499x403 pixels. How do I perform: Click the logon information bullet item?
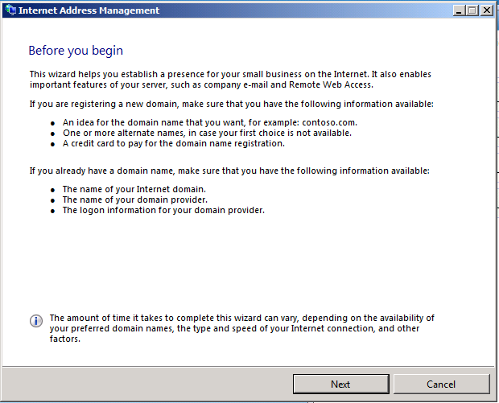[163, 210]
